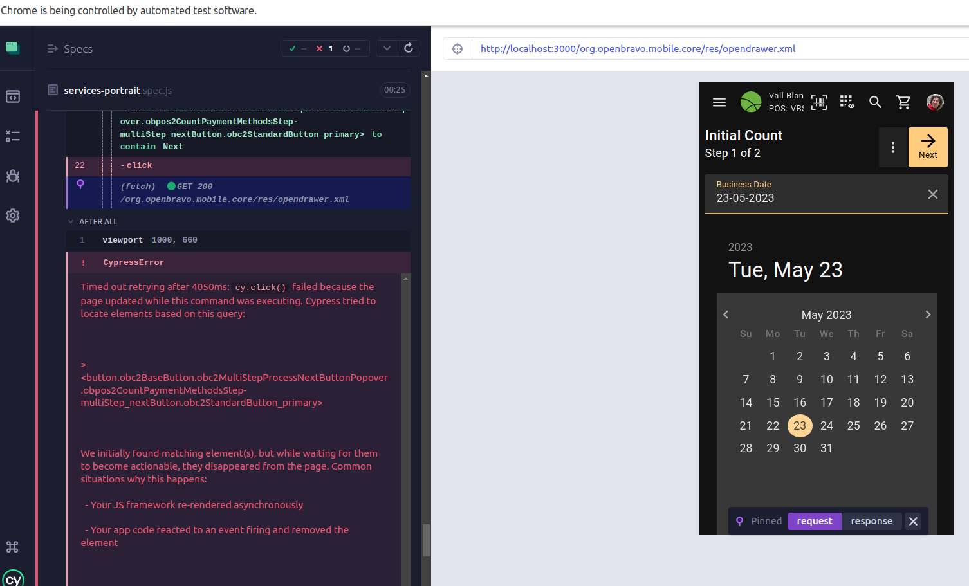Go to next month in calendar
The image size is (969, 586).
click(x=927, y=315)
